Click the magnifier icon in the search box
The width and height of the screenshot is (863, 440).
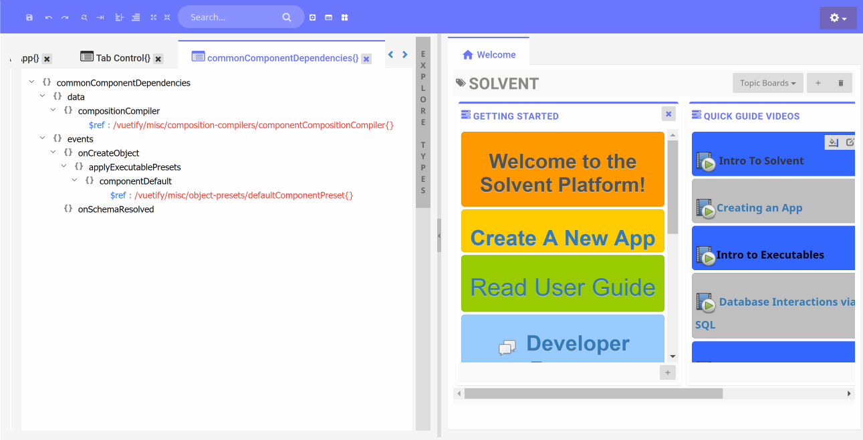pos(287,17)
